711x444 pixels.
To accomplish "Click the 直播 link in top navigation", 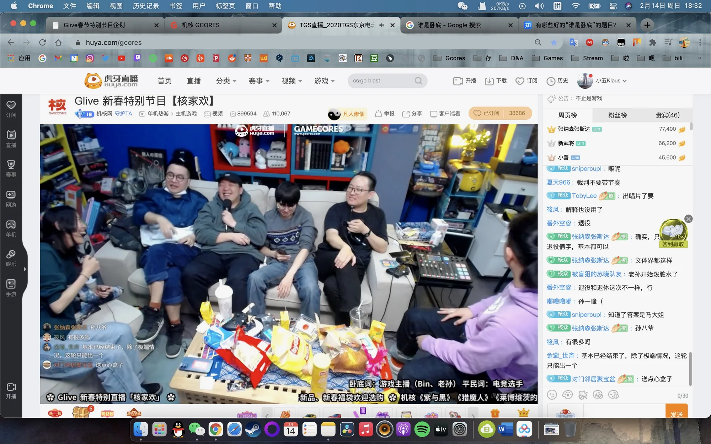I will tap(194, 81).
